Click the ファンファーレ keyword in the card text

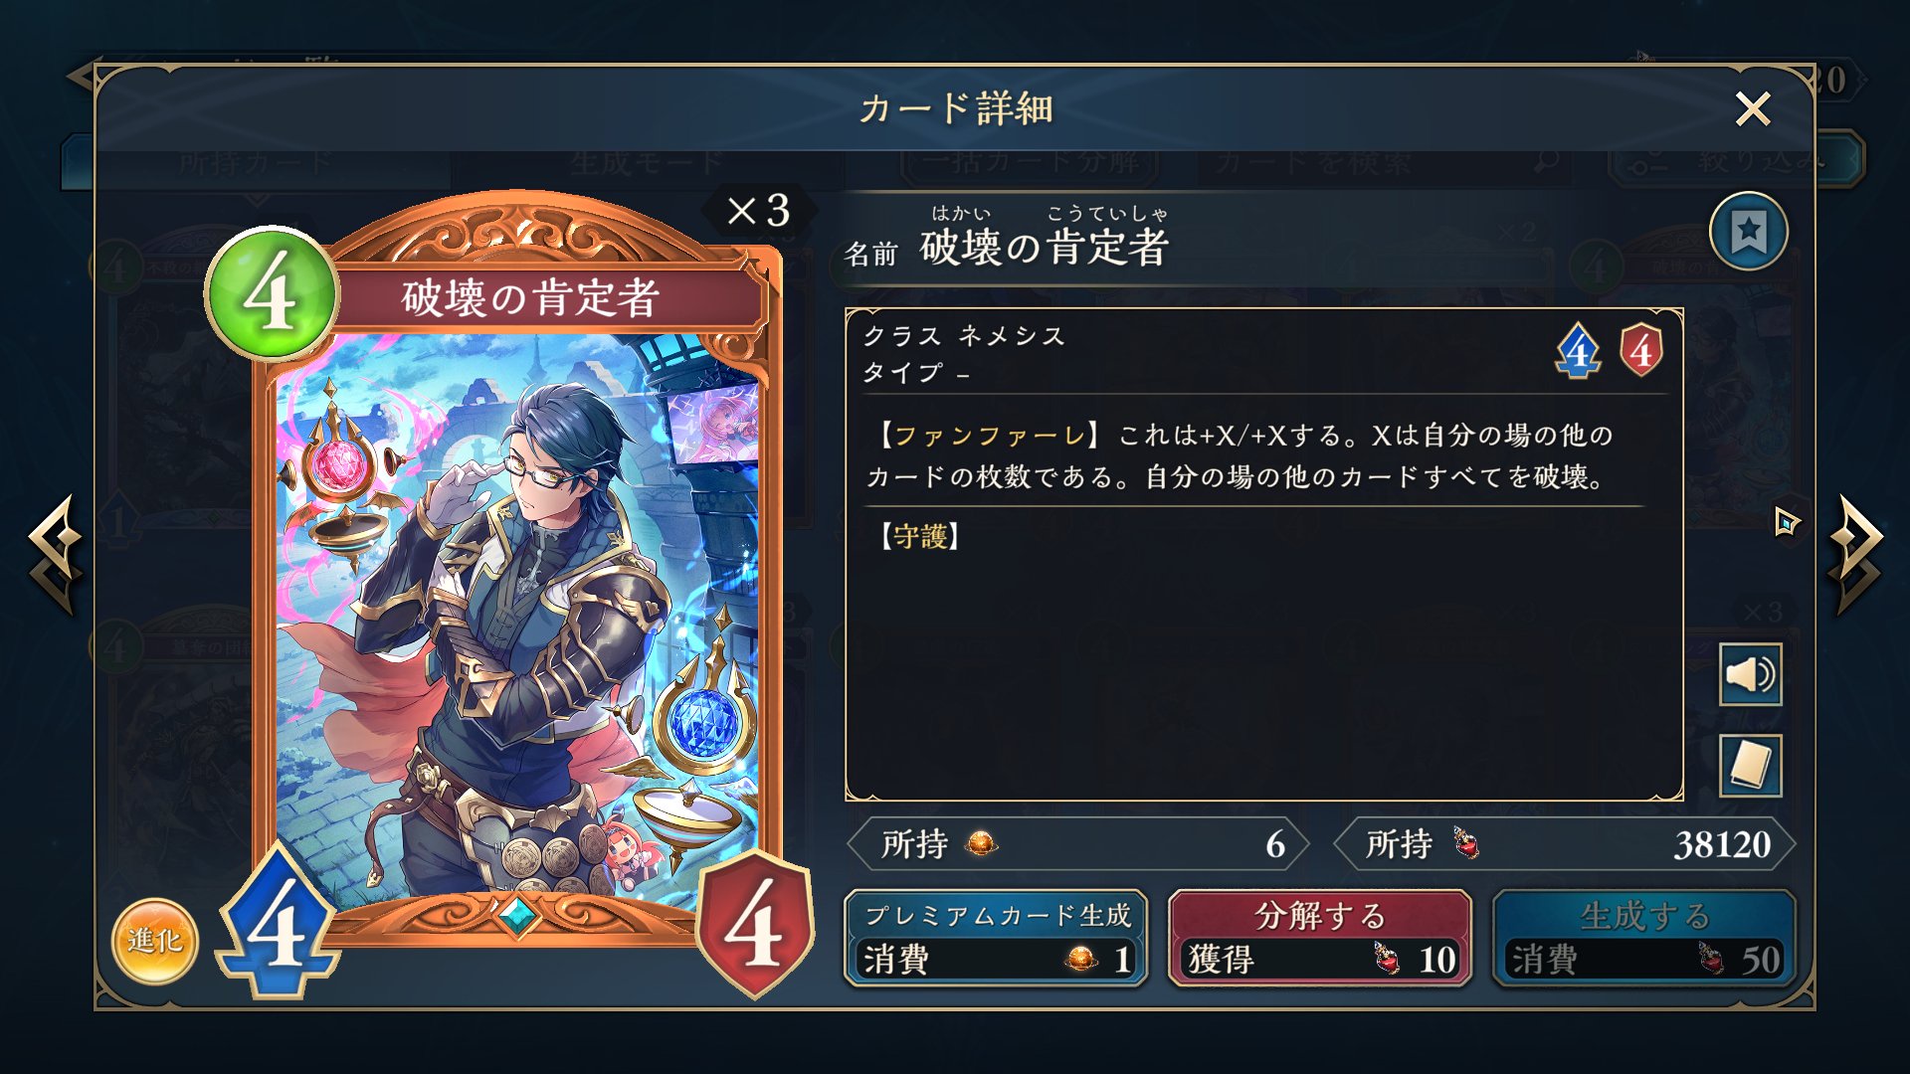(x=990, y=436)
